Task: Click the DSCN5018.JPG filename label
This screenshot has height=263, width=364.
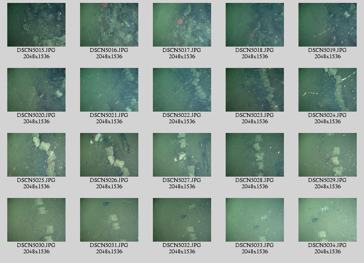Action: (x=255, y=50)
